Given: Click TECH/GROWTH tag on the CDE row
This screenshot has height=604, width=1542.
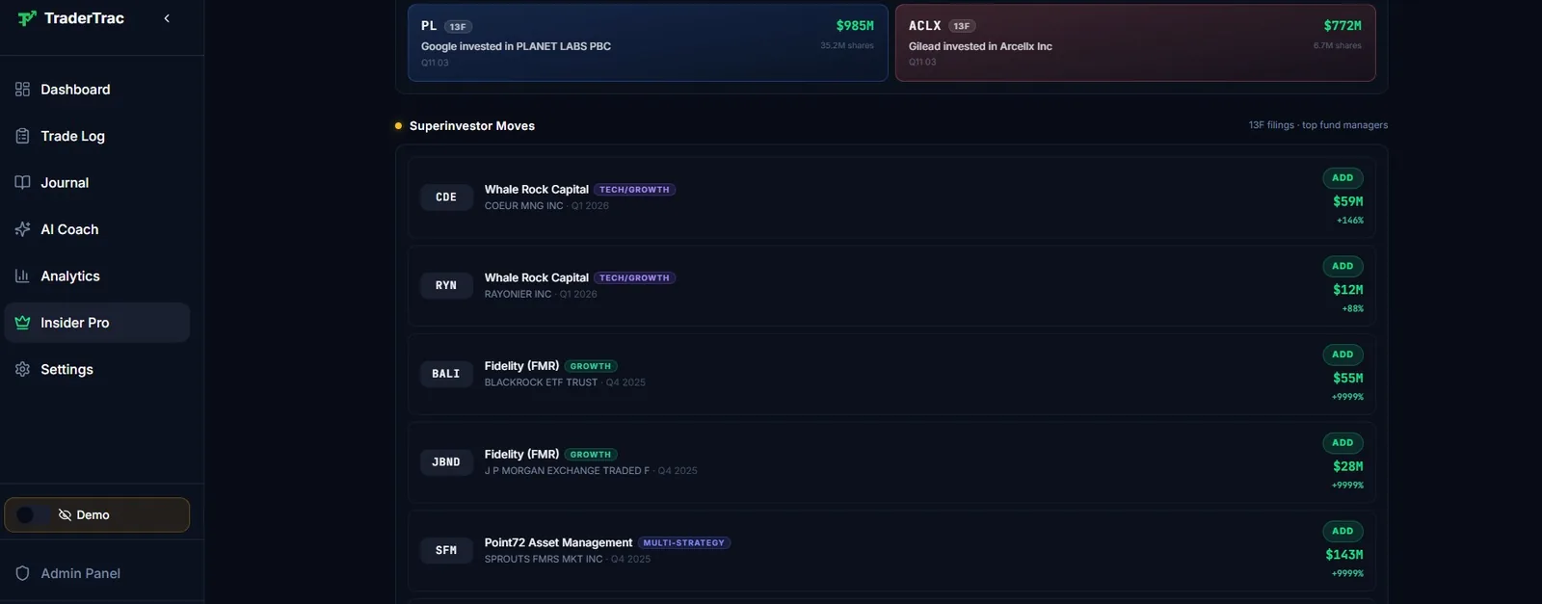Looking at the screenshot, I should pyautogui.click(x=634, y=190).
